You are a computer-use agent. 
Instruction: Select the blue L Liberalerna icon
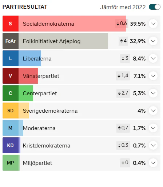pos(11,58)
